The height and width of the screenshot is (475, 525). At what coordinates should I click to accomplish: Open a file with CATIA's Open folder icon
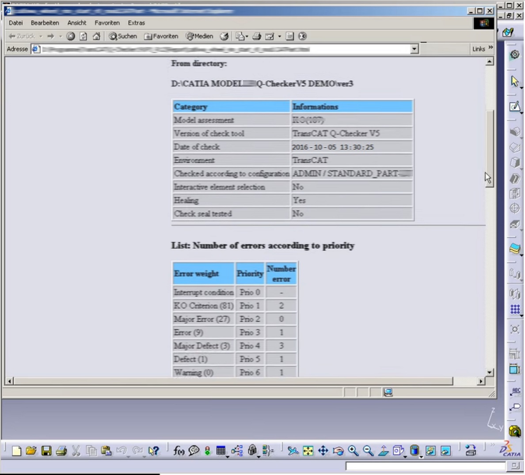(31, 451)
